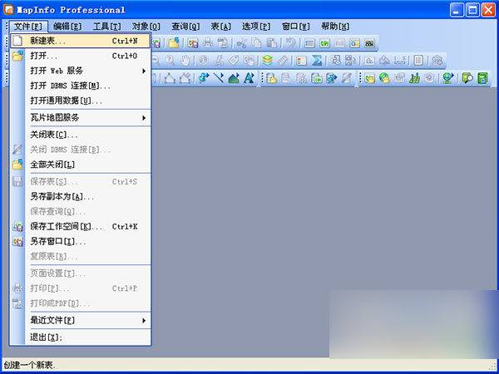Open the 帮助[H] menu

[x=335, y=26]
